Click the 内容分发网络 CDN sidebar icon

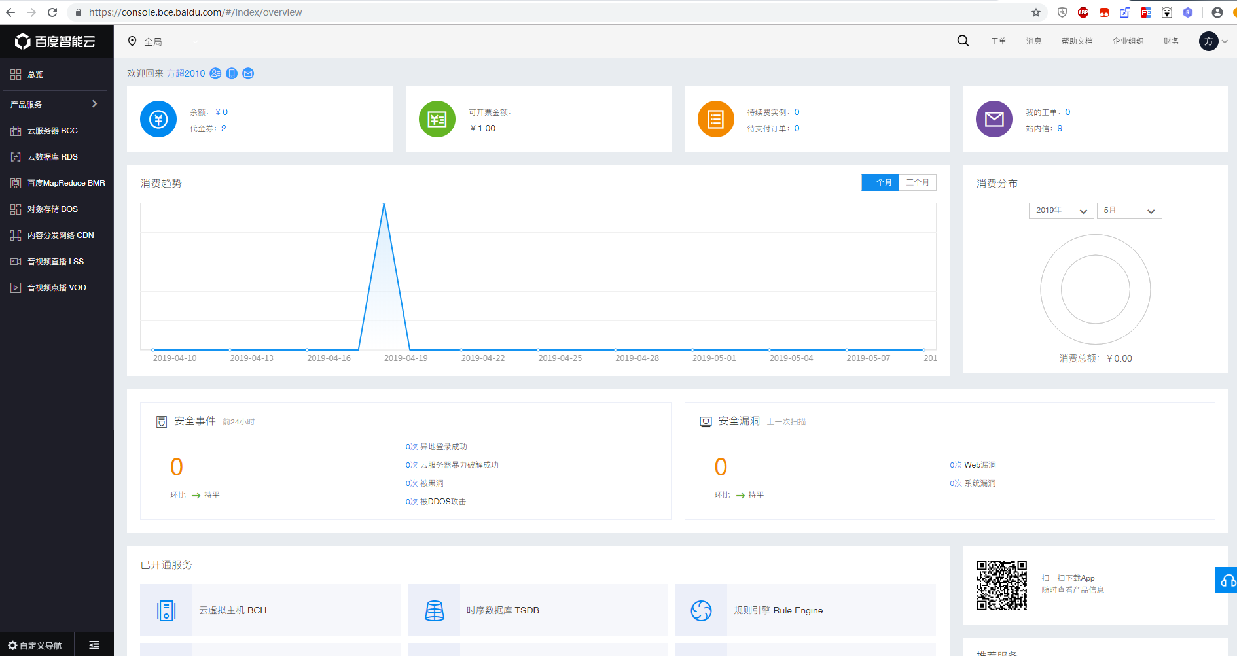coord(16,235)
